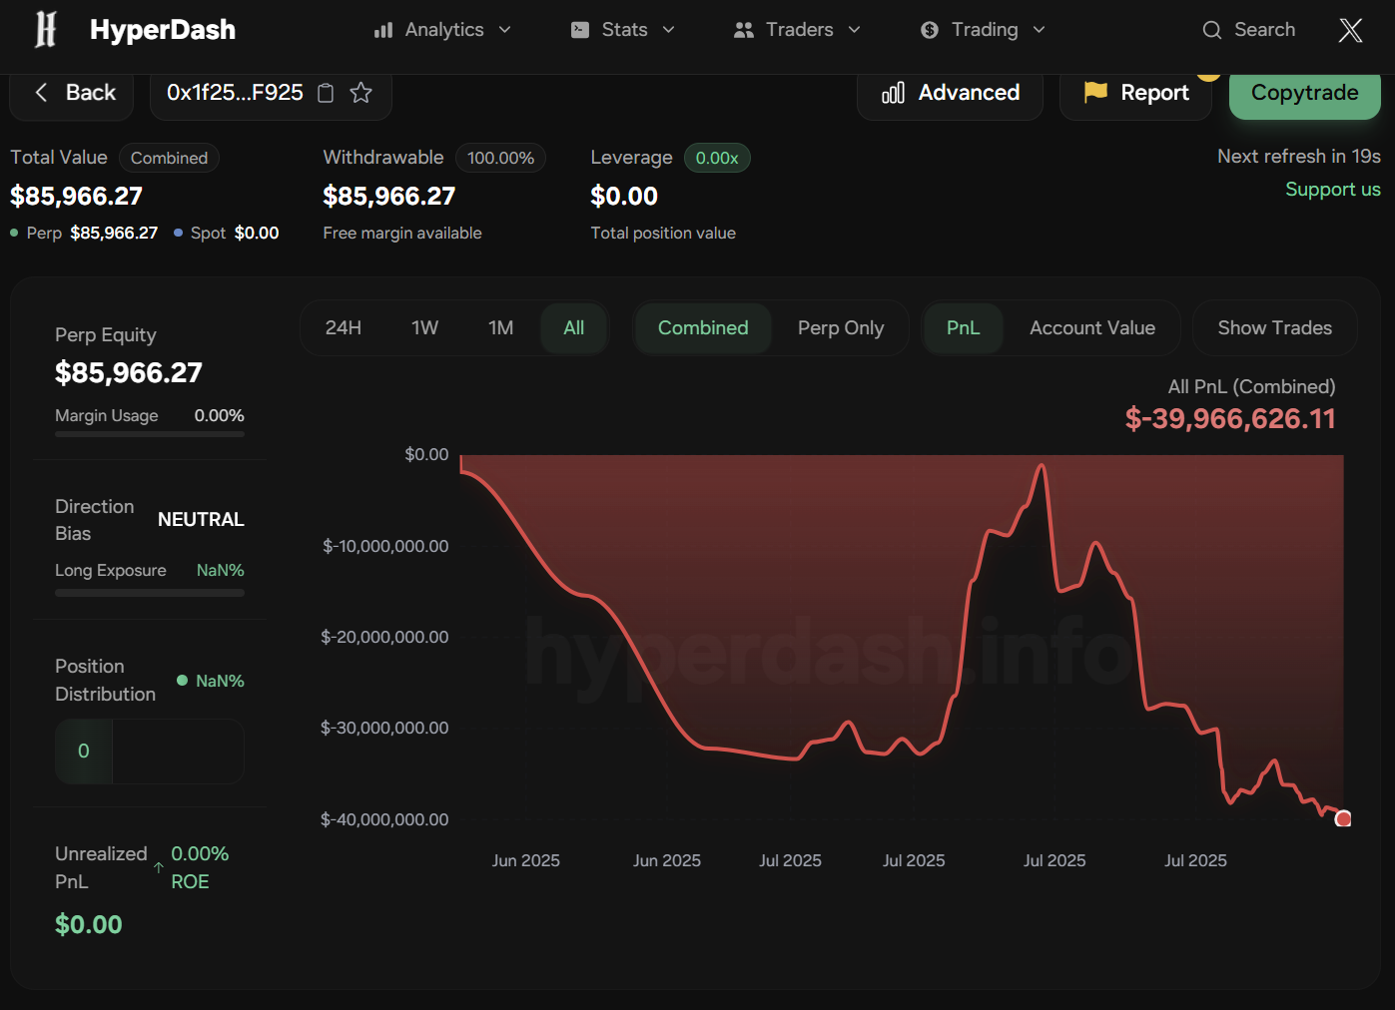The width and height of the screenshot is (1395, 1010).
Task: Expand the Trading dropdown menu
Action: [983, 30]
